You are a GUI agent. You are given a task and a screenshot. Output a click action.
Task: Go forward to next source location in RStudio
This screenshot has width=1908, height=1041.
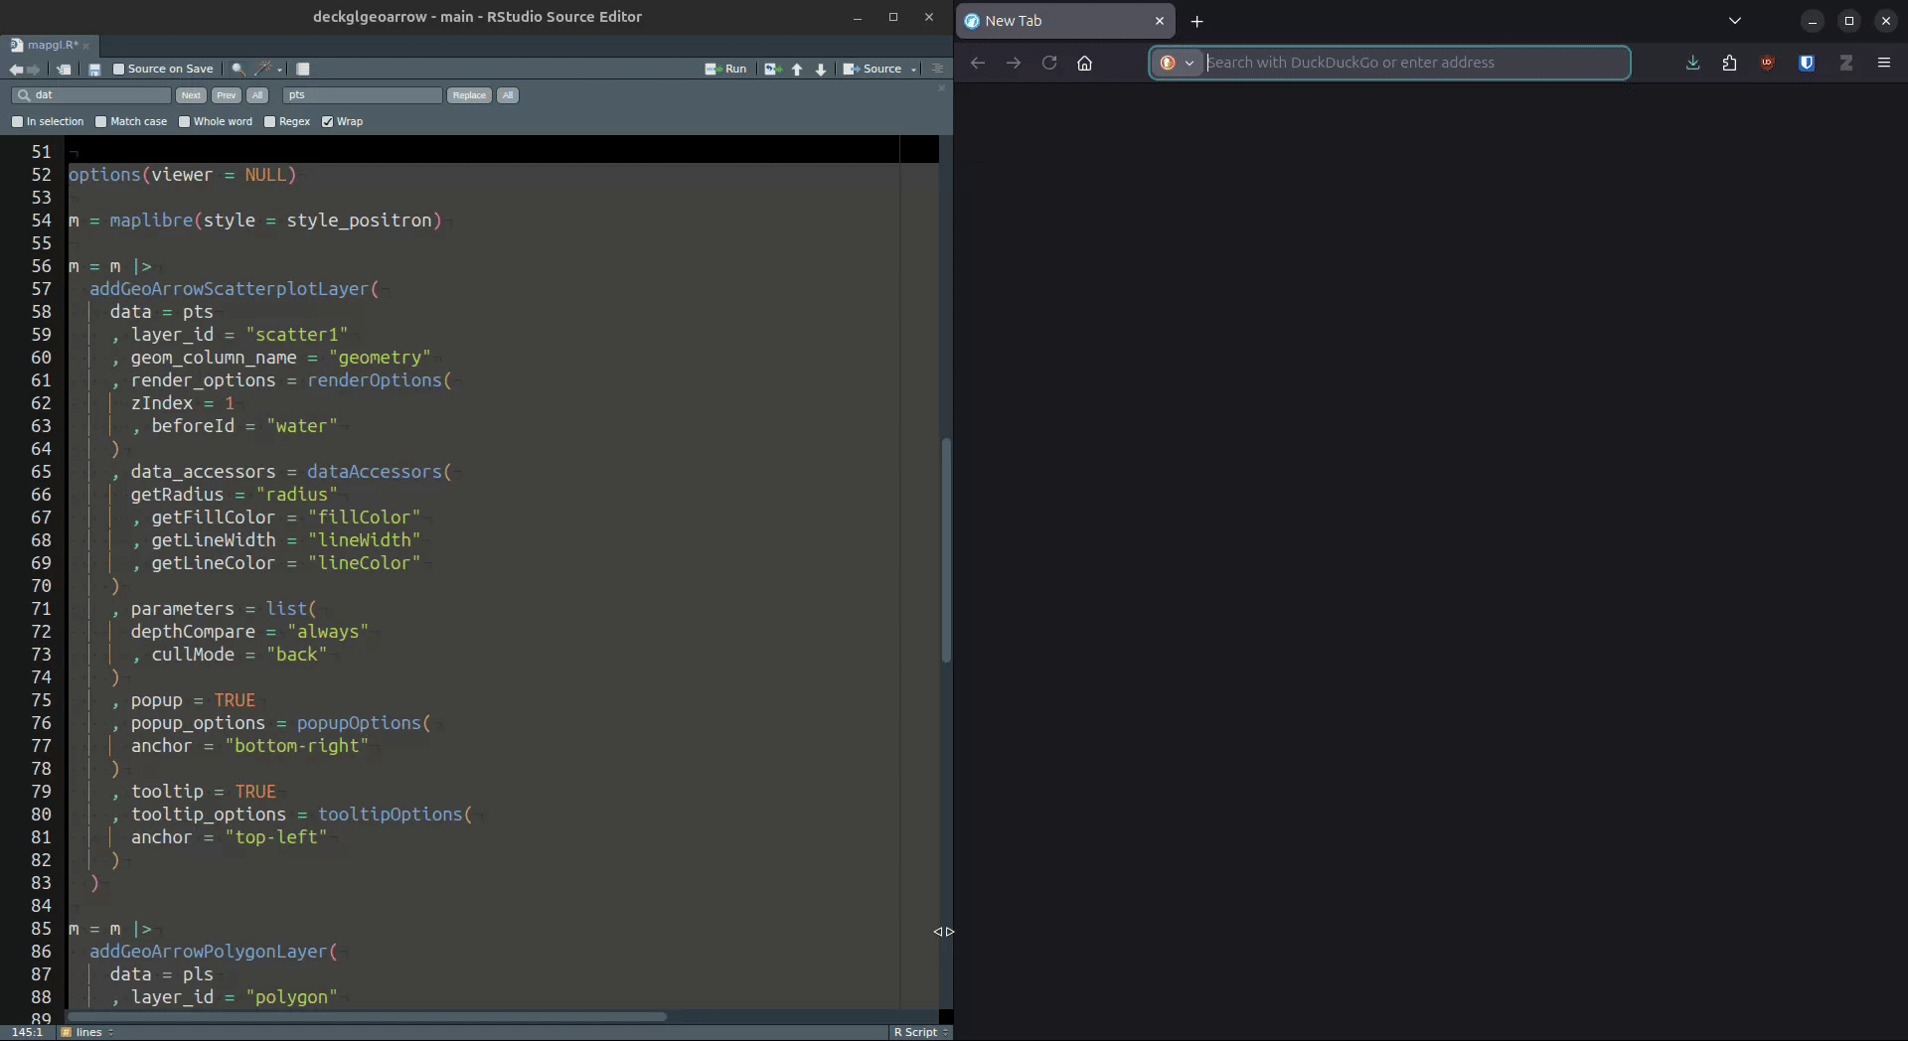click(34, 70)
